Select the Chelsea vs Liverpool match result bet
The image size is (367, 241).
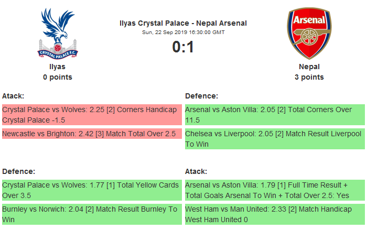[275, 139]
